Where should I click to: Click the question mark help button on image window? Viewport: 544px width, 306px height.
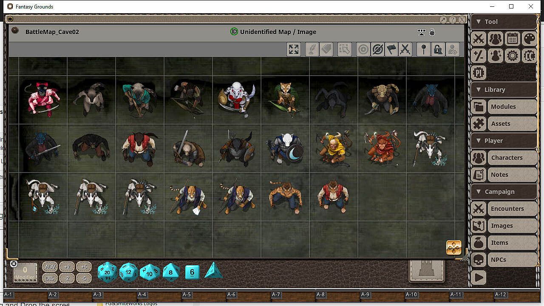click(453, 20)
